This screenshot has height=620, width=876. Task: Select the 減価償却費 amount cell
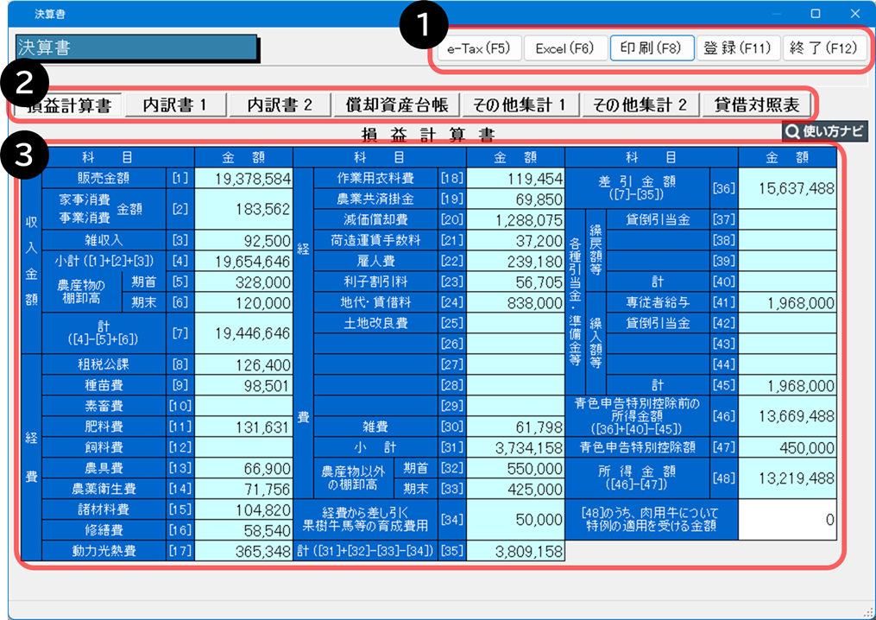click(515, 219)
